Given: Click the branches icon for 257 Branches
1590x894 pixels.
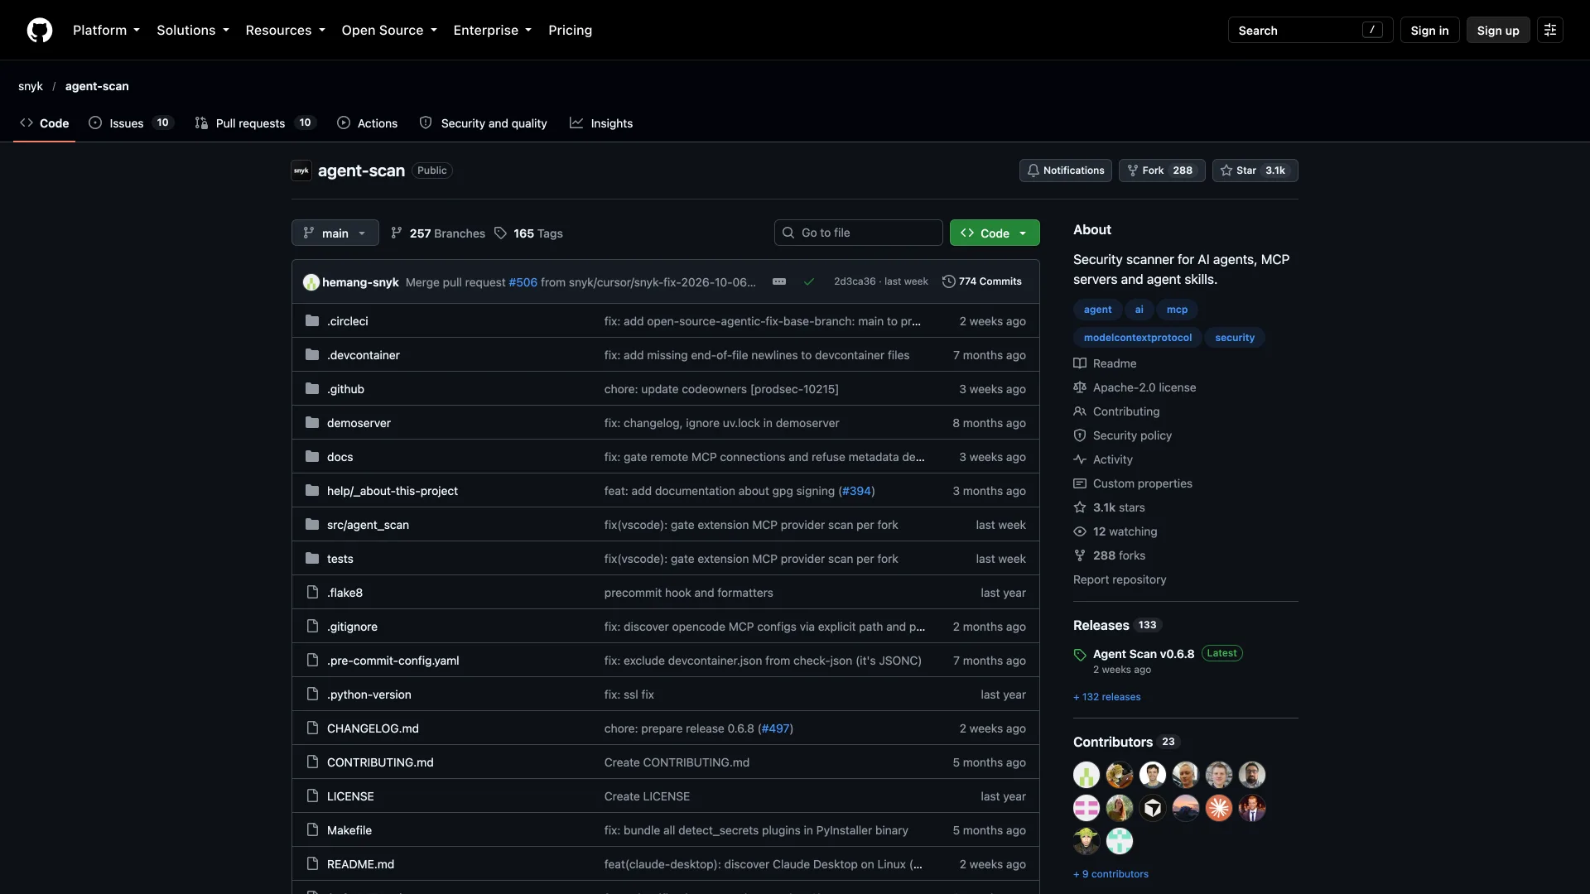Looking at the screenshot, I should tap(397, 233).
